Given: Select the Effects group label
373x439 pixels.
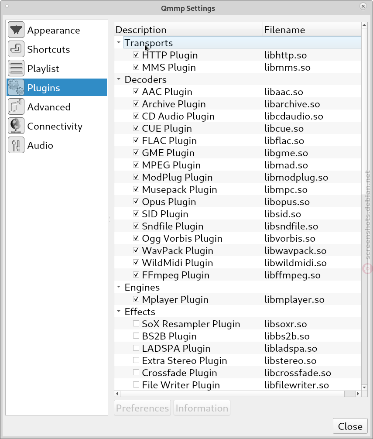Looking at the screenshot, I should 140,312.
